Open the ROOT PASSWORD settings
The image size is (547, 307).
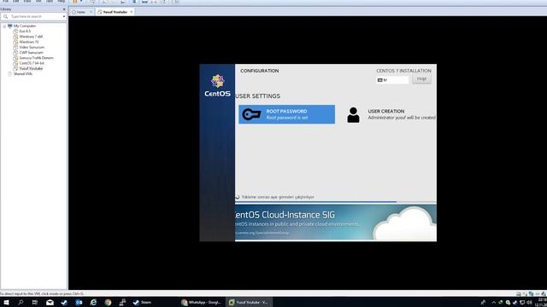point(287,114)
